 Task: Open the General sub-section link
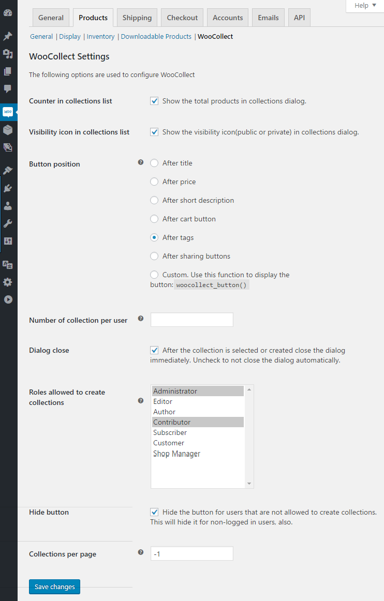click(41, 36)
